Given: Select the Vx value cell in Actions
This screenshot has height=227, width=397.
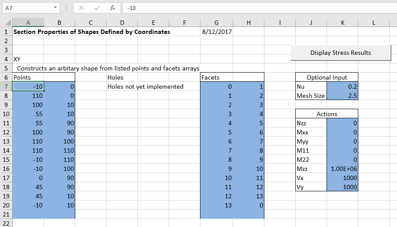Looking at the screenshot, I should [x=342, y=178].
